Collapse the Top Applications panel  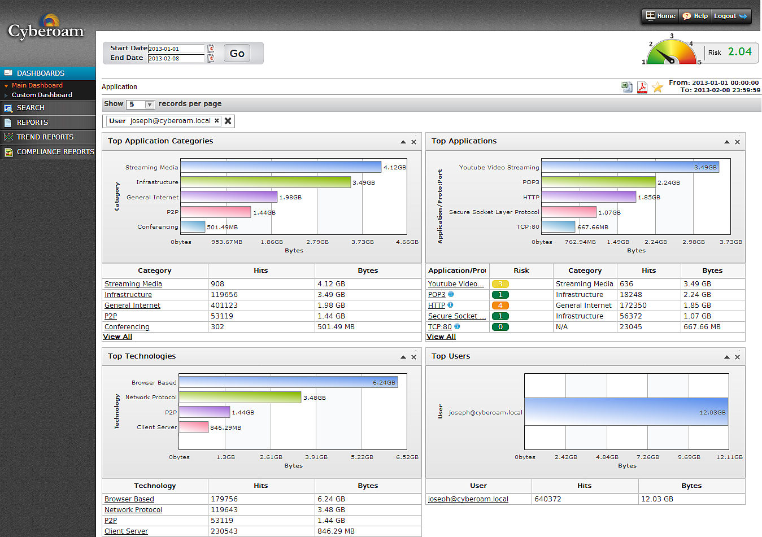(x=727, y=142)
